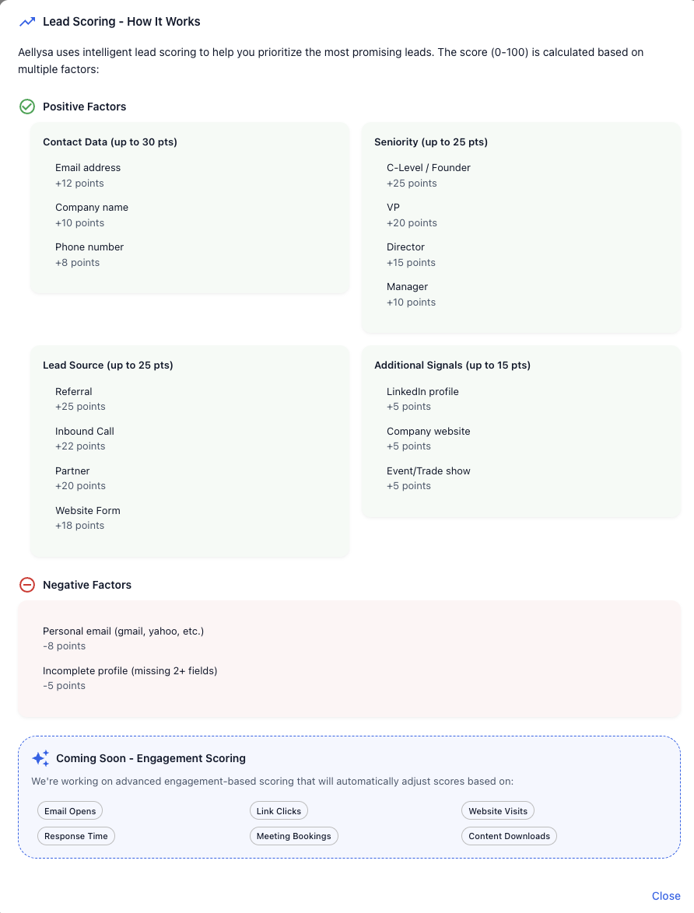694x913 pixels.
Task: Click the LinkedIn profile signal entry
Action: tap(422, 392)
